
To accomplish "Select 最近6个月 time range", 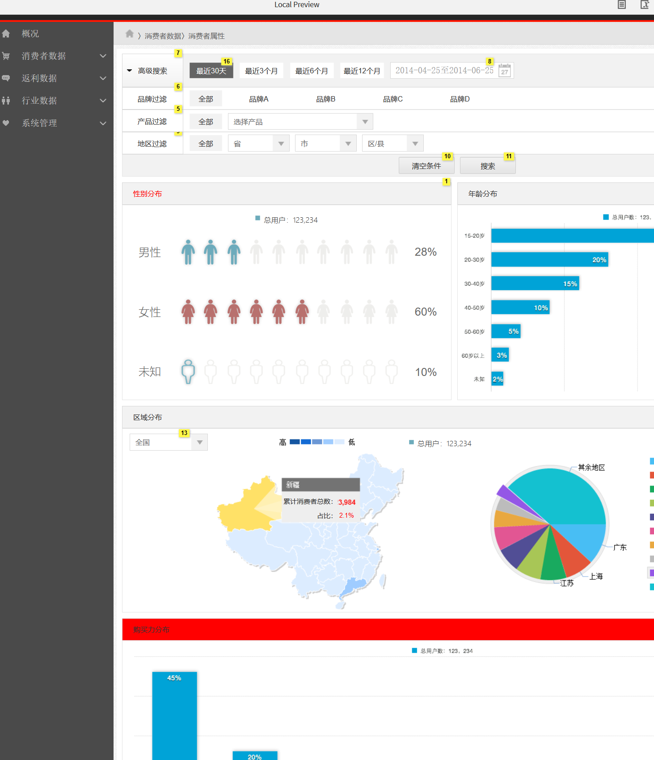I will (312, 71).
